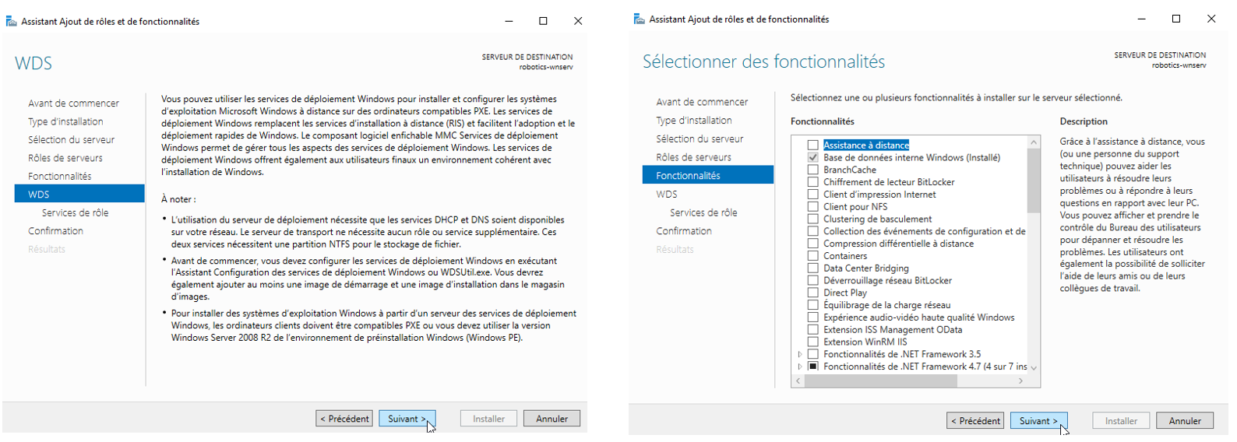Enable the Client pour NFS feature
The width and height of the screenshot is (1237, 442).
coord(812,207)
